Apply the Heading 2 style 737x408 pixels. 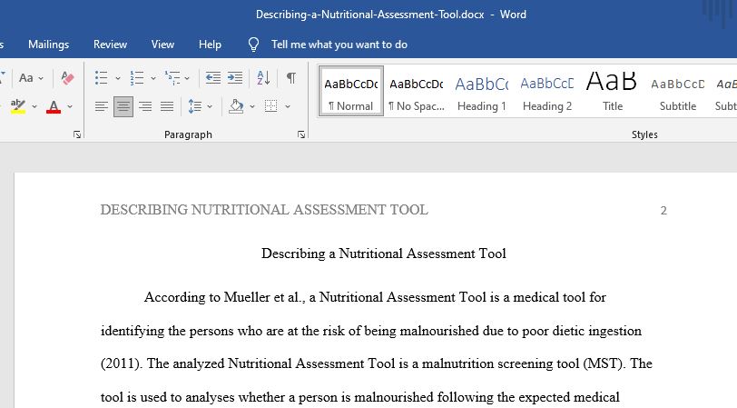547,91
